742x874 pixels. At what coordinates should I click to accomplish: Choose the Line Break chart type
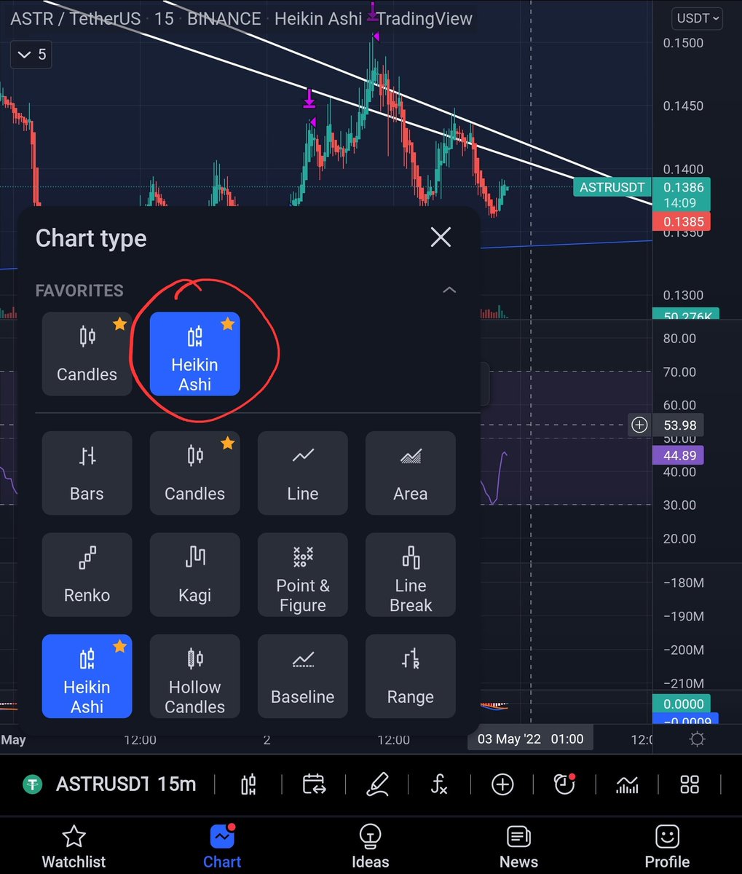coord(411,575)
